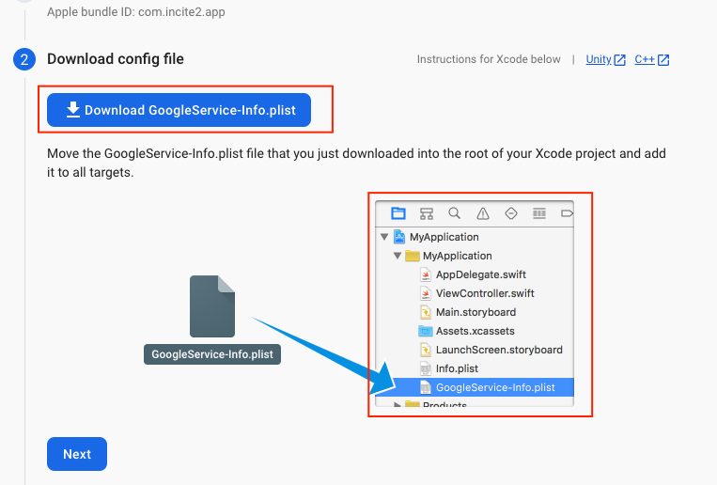Open the C++ instructions link
Screen dimensions: 717x485
point(645,59)
